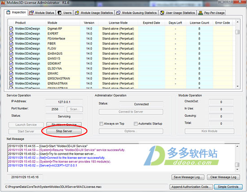Go to Module Queuing Statistics tab

tap(137, 13)
